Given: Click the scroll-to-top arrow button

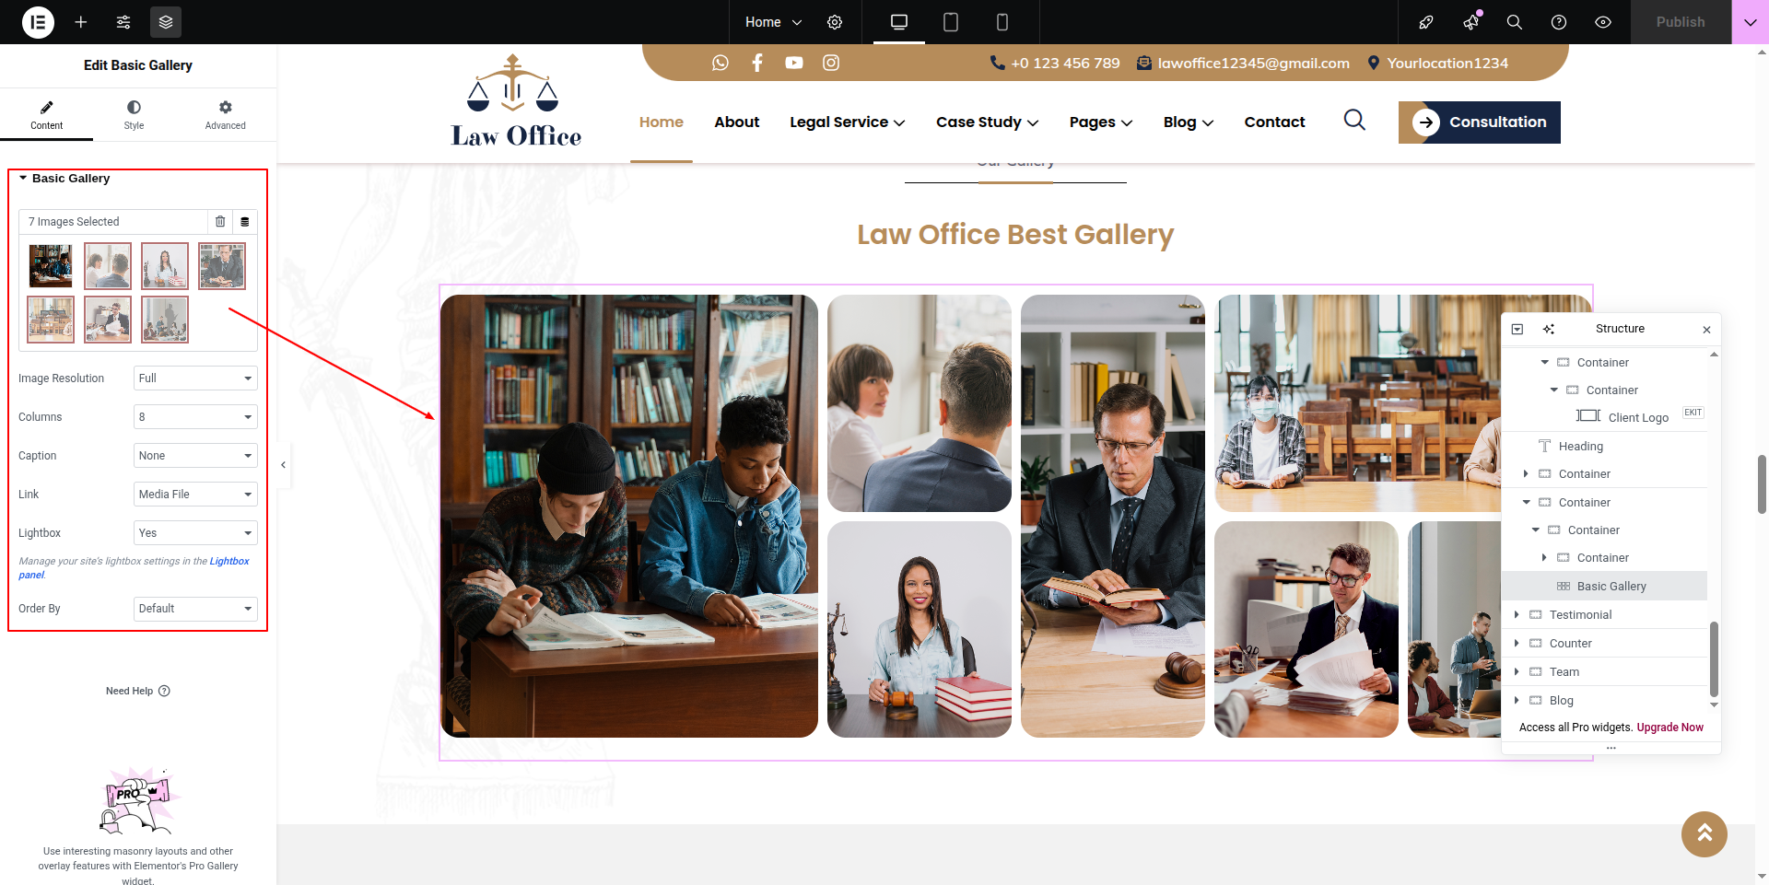Looking at the screenshot, I should pyautogui.click(x=1705, y=833).
